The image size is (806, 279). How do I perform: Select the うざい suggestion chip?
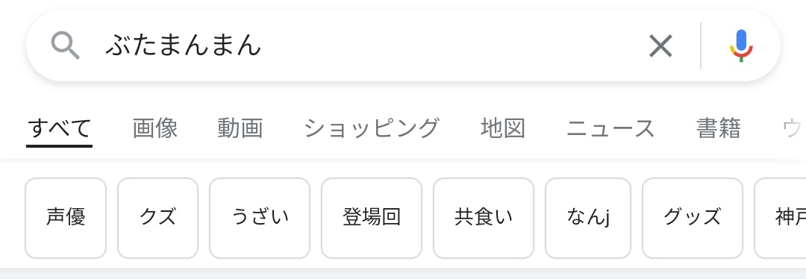point(260,218)
